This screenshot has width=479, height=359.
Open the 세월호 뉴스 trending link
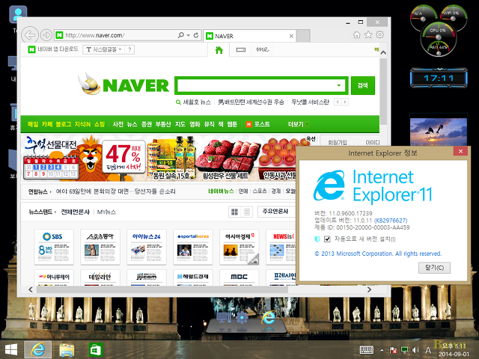(196, 102)
